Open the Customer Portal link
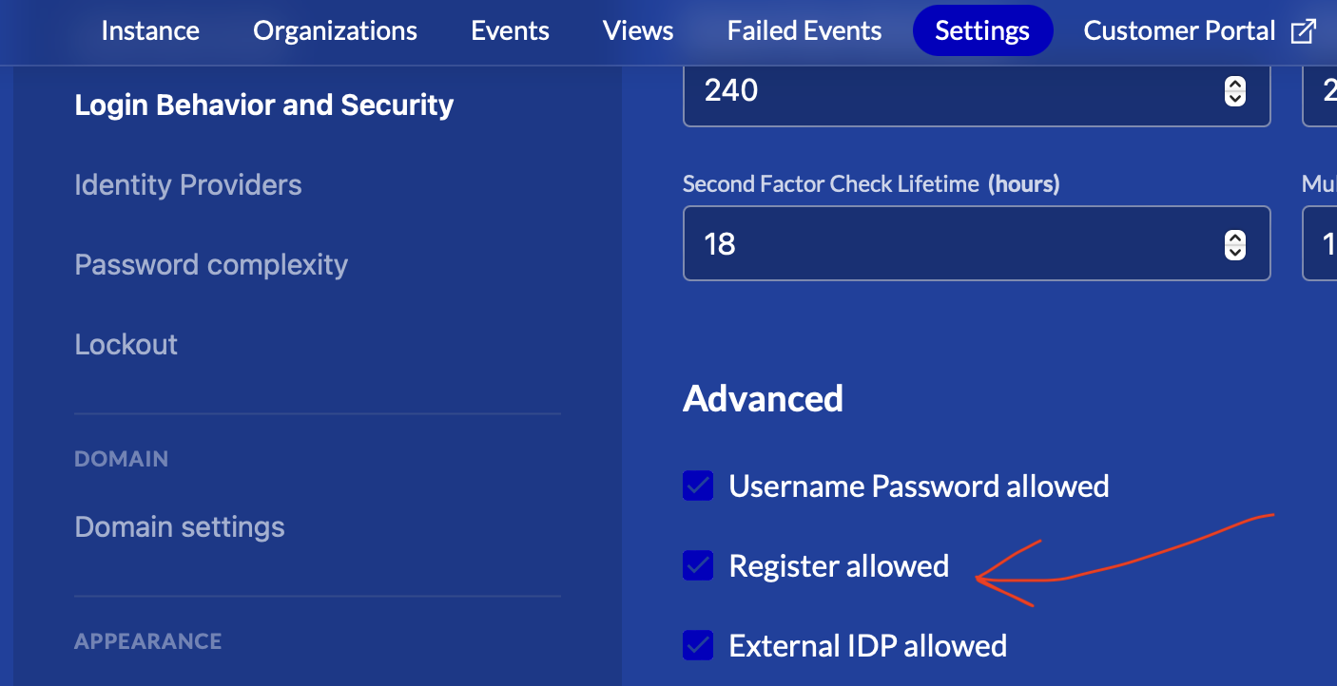Image resolution: width=1337 pixels, height=686 pixels. (1179, 31)
